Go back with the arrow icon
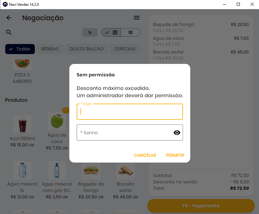The image size is (259, 214). point(9,18)
